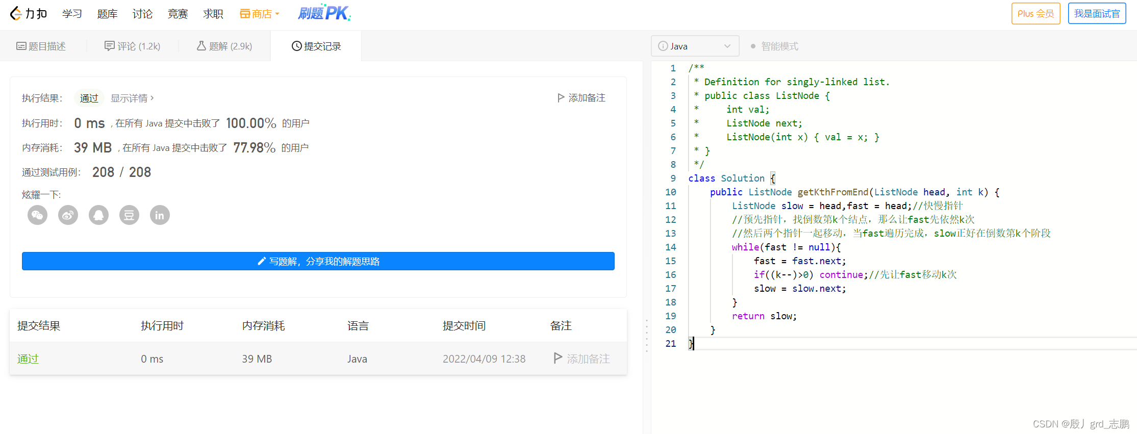Click the 内存消耗 column header
1137x434 pixels.
(x=263, y=325)
